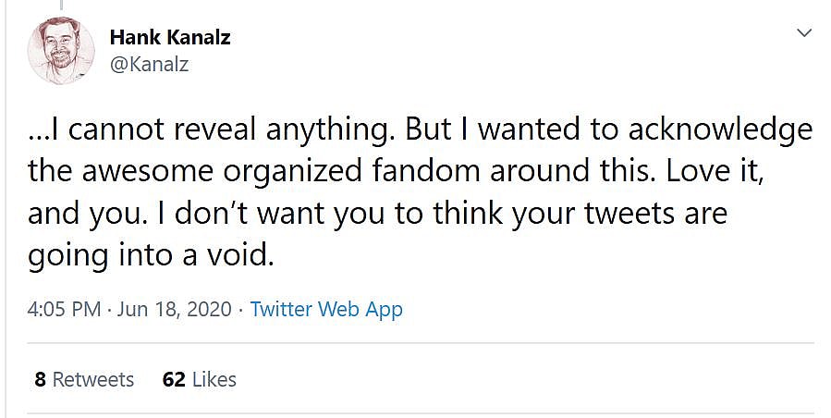Click the word "acknowledge" in the tweet

coord(720,129)
